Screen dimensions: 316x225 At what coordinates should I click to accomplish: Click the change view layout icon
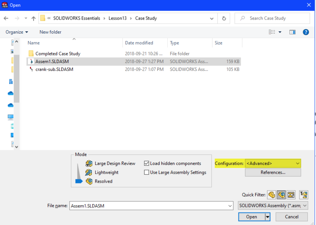(272, 32)
